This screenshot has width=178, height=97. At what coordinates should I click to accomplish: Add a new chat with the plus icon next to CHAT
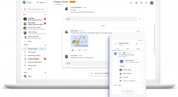point(45,14)
